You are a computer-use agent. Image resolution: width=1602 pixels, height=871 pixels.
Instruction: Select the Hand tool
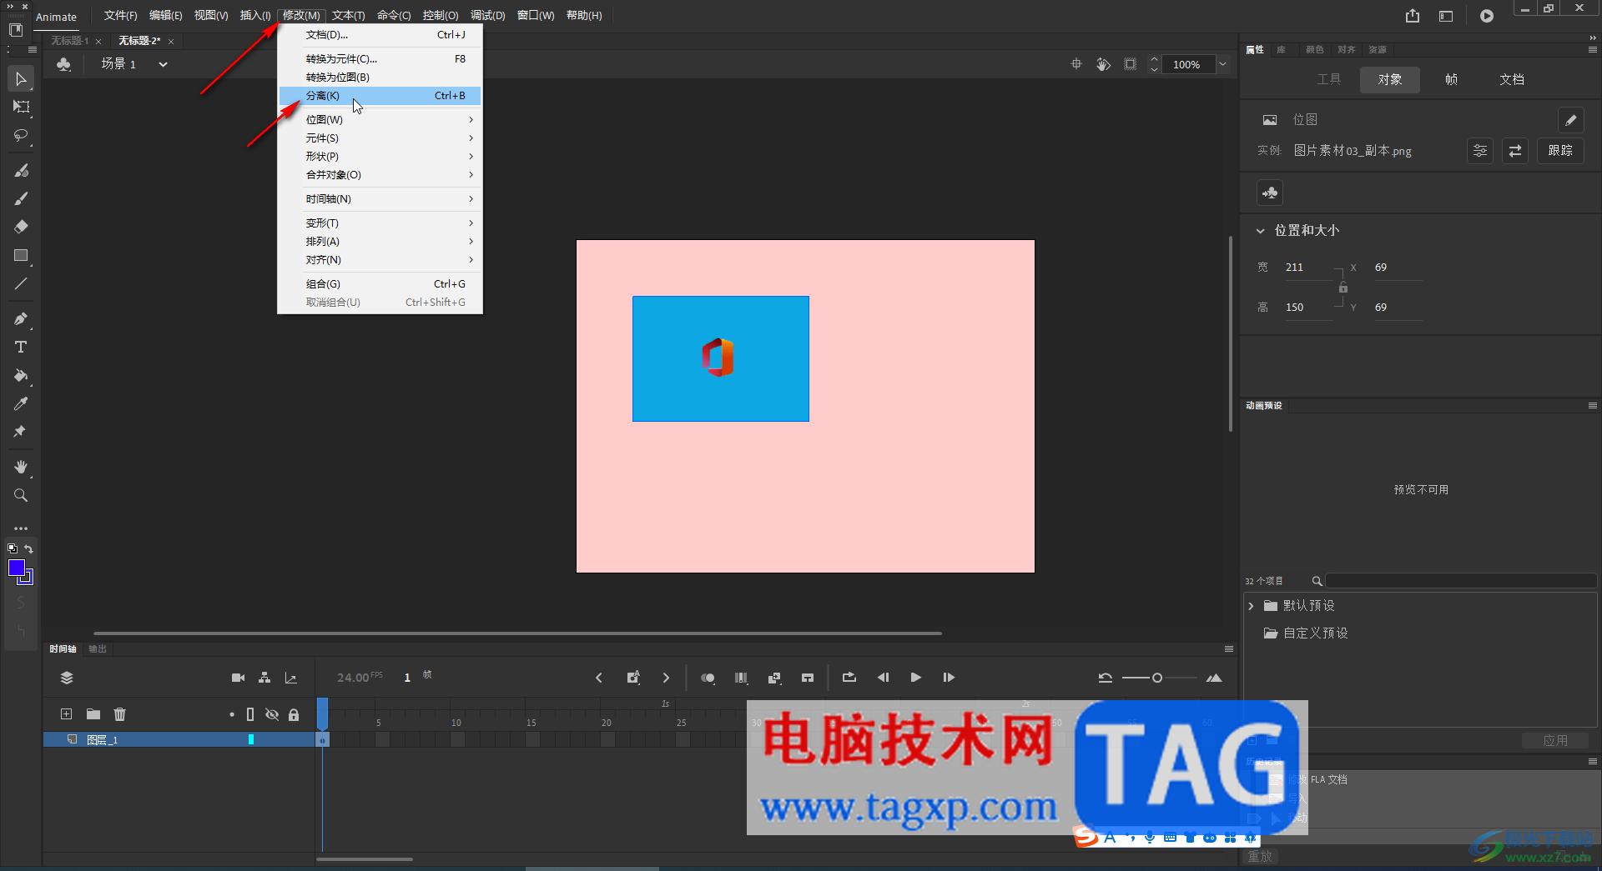(x=21, y=467)
